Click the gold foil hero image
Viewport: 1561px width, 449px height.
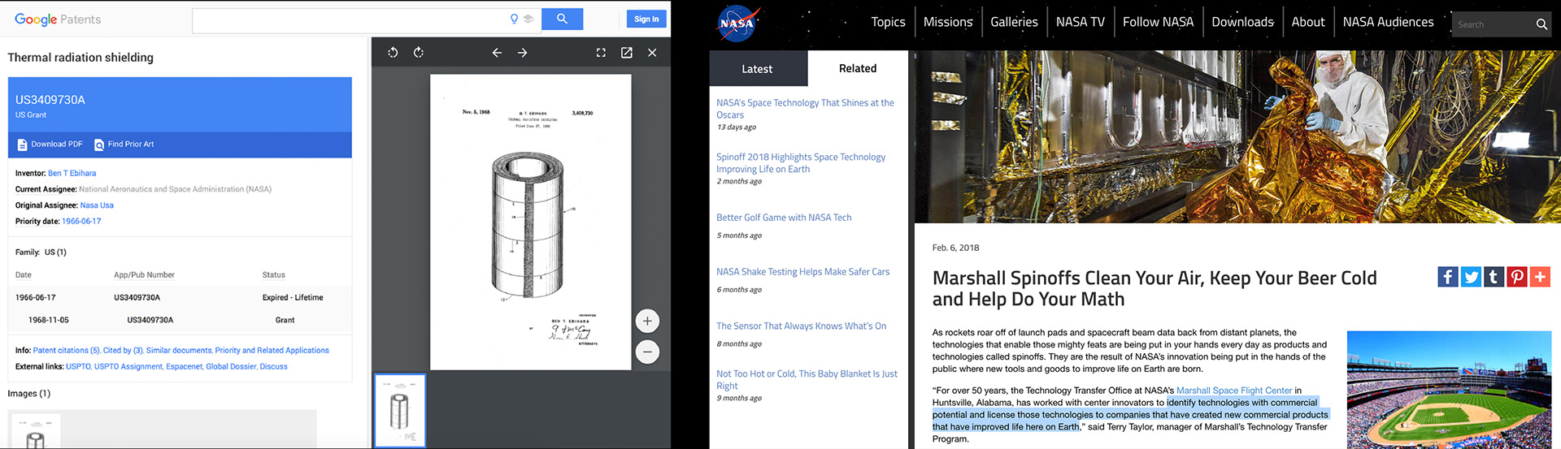(1237, 136)
